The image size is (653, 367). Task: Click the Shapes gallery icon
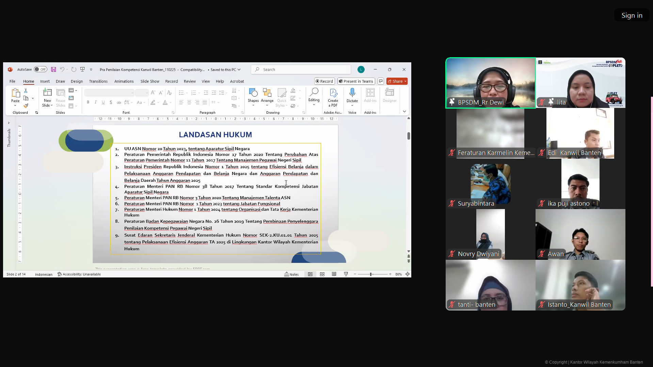[x=253, y=93]
